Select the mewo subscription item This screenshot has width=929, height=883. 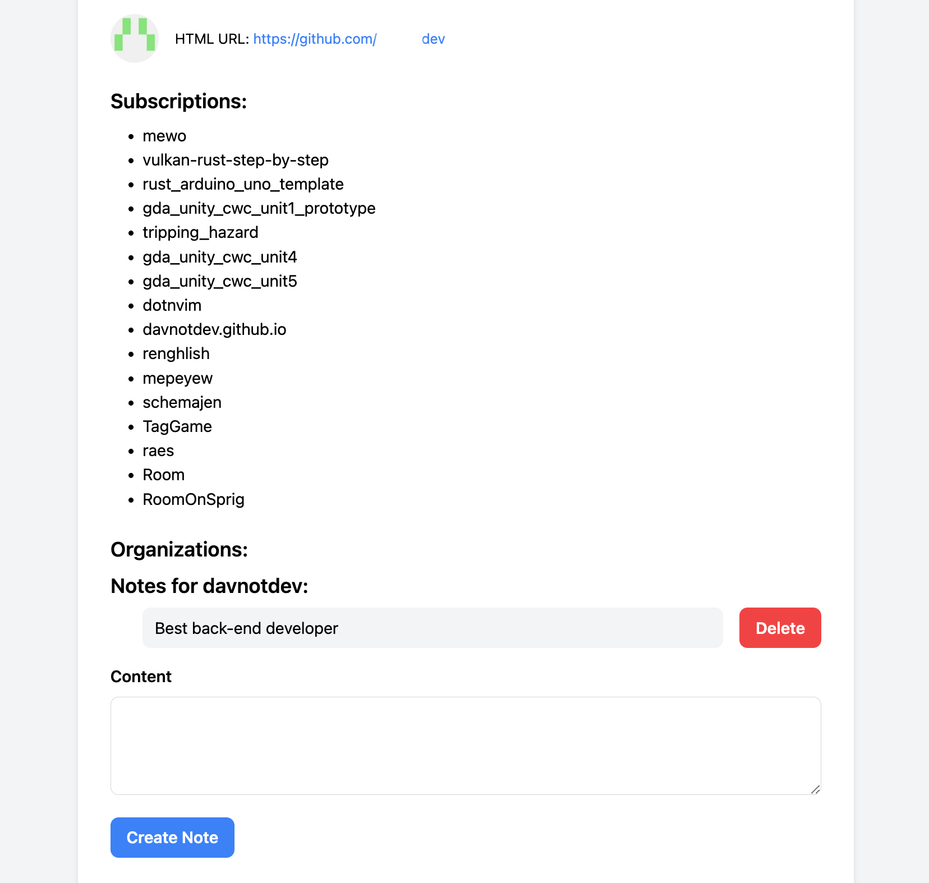pyautogui.click(x=164, y=136)
